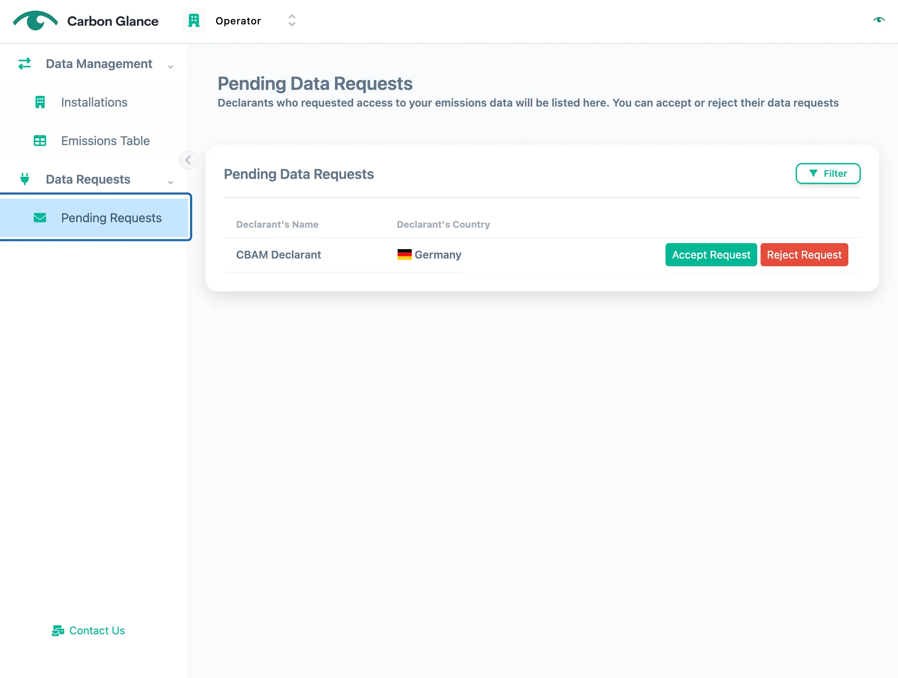Accept the CBAM Declarant request
Image resolution: width=898 pixels, height=678 pixels.
(711, 255)
